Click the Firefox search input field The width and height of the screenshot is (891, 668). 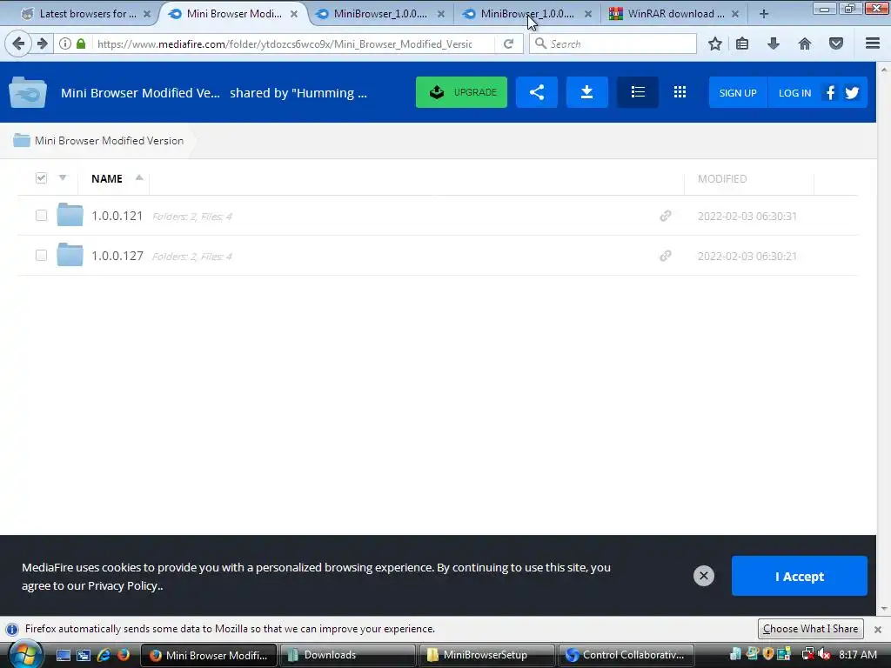(x=613, y=43)
